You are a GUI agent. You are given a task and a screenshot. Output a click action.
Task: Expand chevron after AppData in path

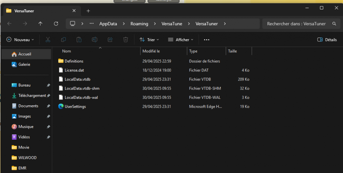(124, 24)
